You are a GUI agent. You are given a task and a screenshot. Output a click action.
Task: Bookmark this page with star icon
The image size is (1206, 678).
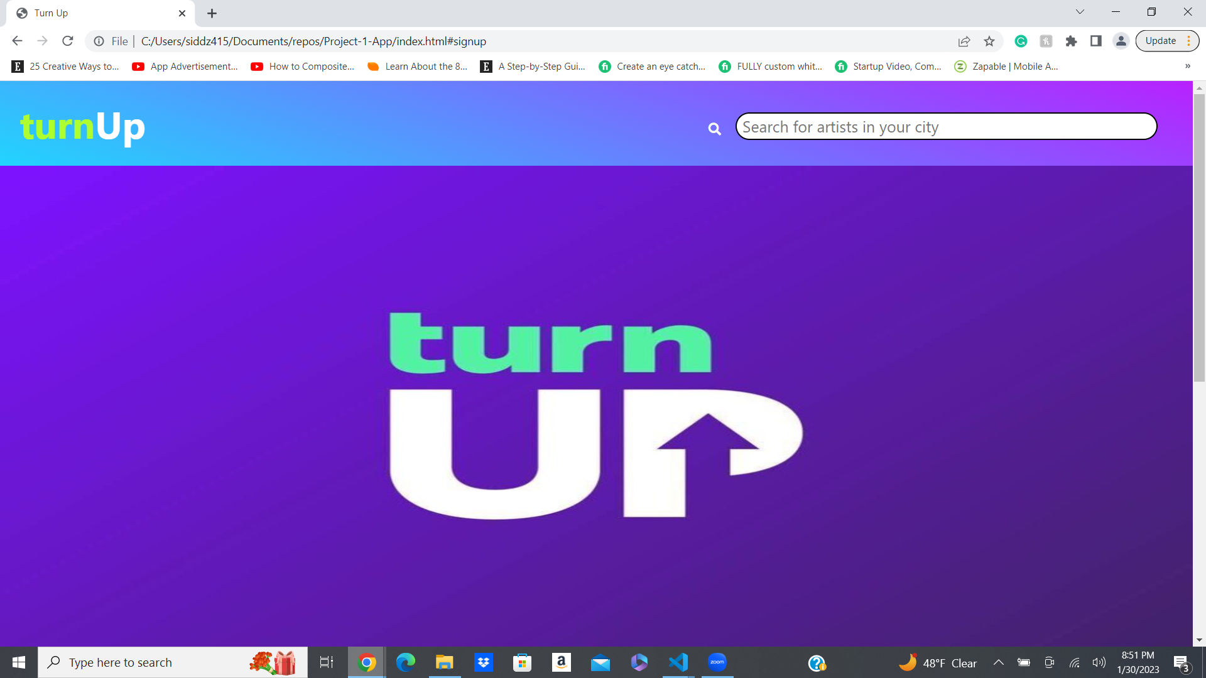[x=989, y=41]
